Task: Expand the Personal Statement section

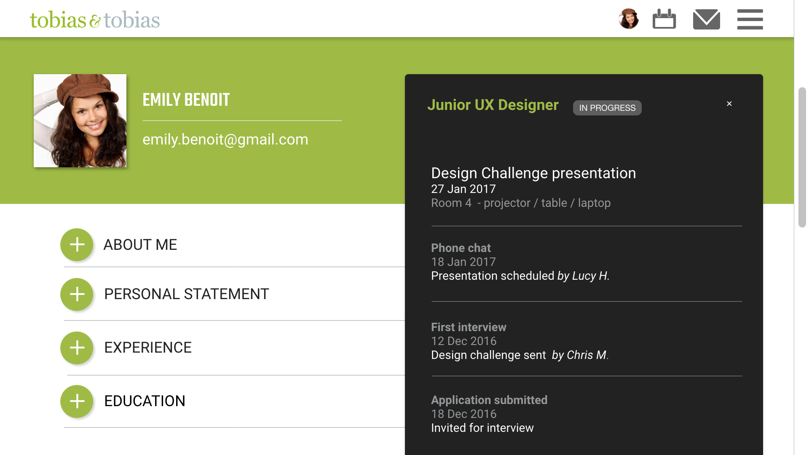Action: click(77, 294)
